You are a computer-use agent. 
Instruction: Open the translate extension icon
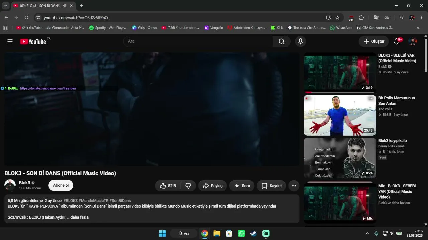pos(377,18)
